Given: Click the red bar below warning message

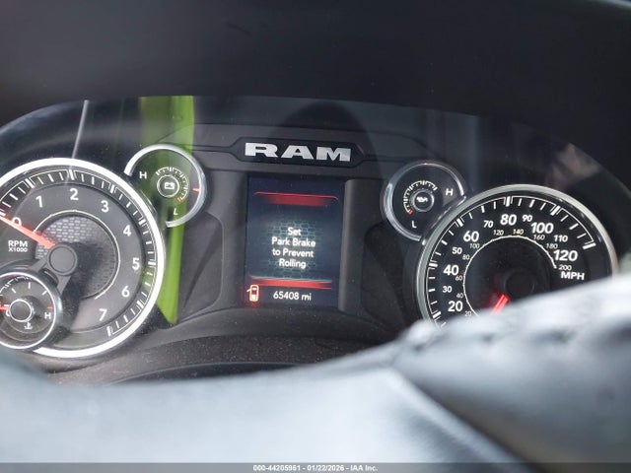Looking at the screenshot, I should tap(295, 282).
